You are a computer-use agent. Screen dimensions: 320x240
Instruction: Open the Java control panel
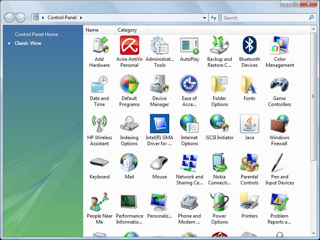249,128
